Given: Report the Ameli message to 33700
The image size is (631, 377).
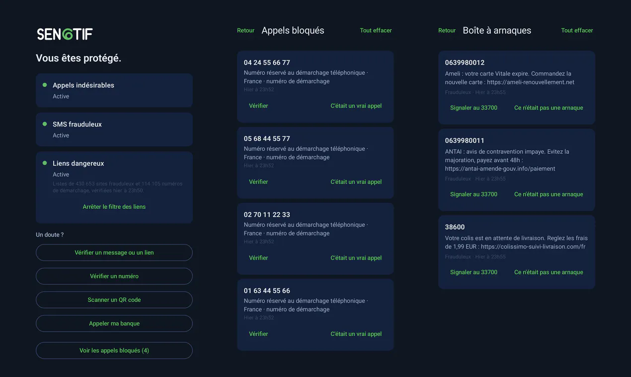Looking at the screenshot, I should [x=473, y=108].
